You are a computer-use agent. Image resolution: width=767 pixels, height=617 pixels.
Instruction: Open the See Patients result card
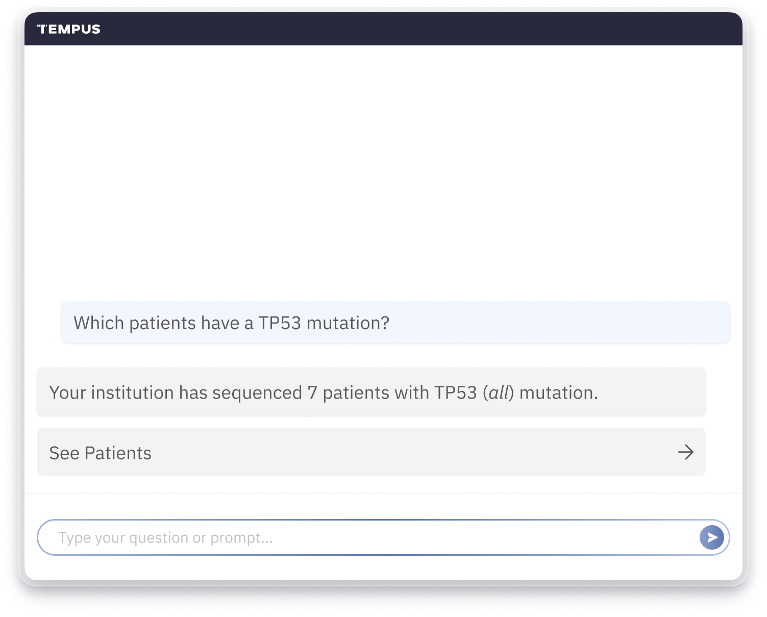pyautogui.click(x=371, y=452)
